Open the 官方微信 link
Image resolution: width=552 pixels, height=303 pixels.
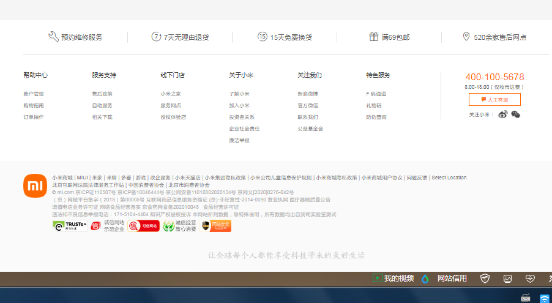click(x=308, y=105)
